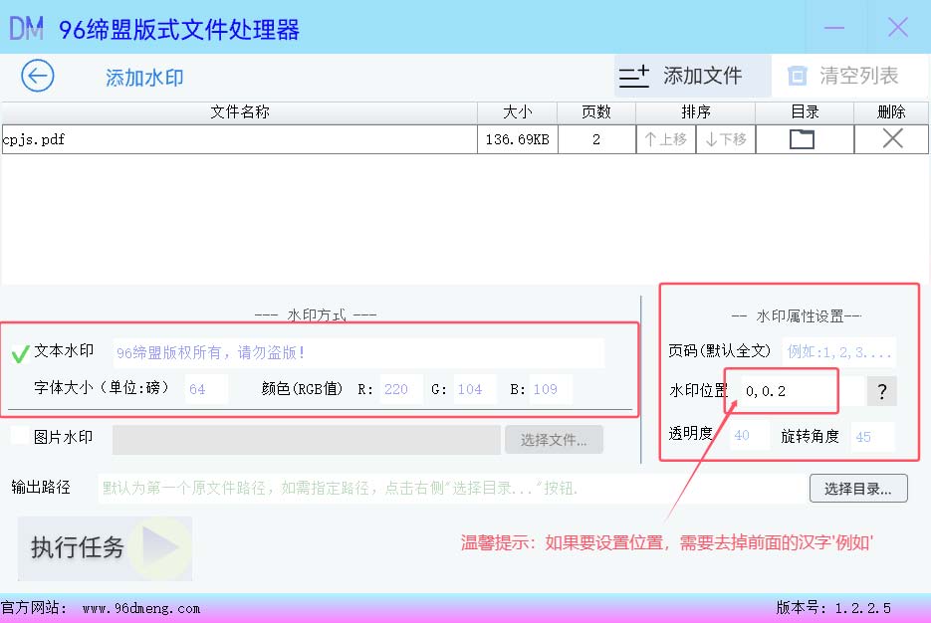Click the G color value field 104
Screen dimensions: 931x623
coord(474,389)
